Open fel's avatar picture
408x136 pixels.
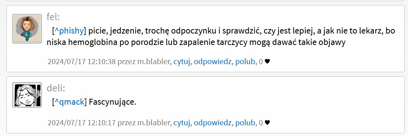[x=27, y=29]
